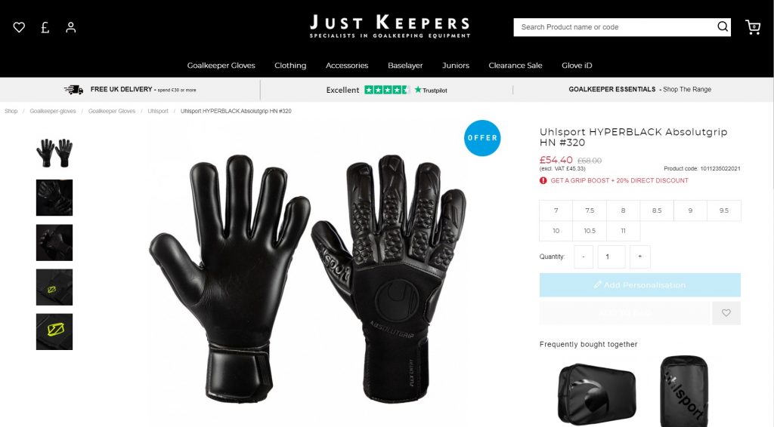This screenshot has width=774, height=427.
Task: Click the pound currency selector icon
Action: point(45,27)
